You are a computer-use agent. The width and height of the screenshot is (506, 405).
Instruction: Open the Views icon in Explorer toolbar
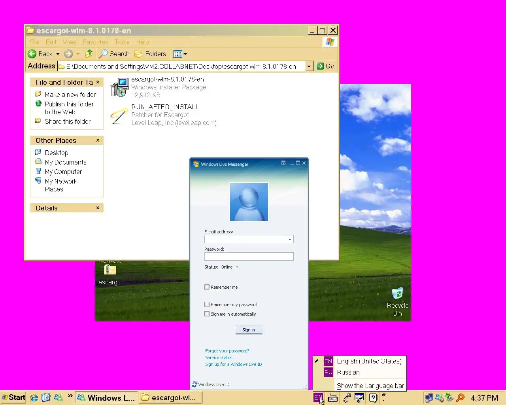pyautogui.click(x=177, y=54)
